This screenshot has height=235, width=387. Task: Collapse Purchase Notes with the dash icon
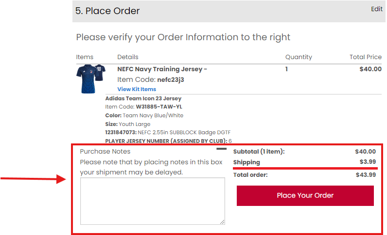click(x=221, y=149)
